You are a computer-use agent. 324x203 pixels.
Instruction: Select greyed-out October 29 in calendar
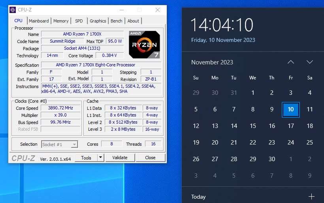click(196, 93)
